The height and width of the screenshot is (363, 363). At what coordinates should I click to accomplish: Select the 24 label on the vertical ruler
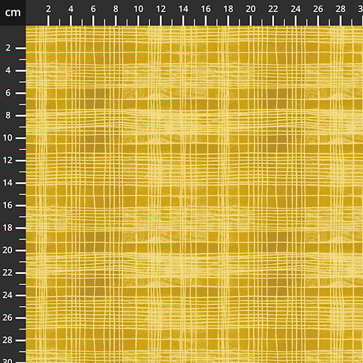coord(7,295)
